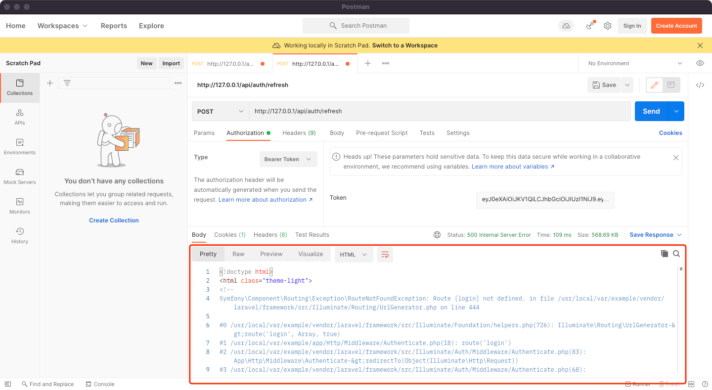Open the Console from status bar

[100, 384]
